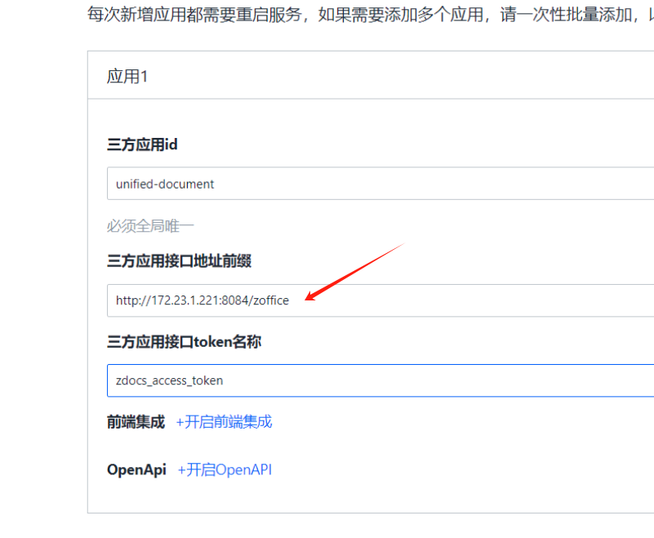Click the 前端集成 section label
The image size is (654, 538).
136,422
